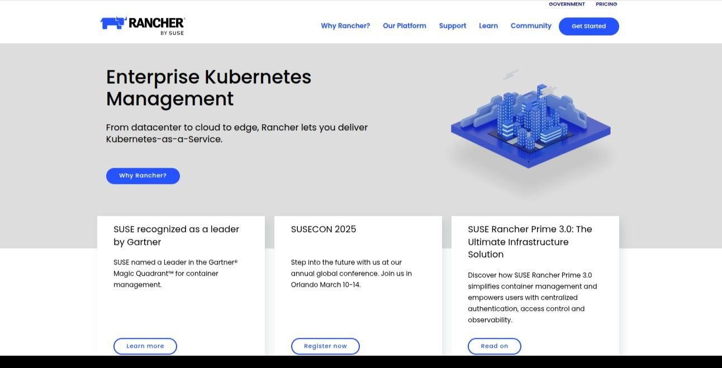Click the blue Why Rancher? hero button
Viewport: 722px width, 368px height.
(x=143, y=176)
